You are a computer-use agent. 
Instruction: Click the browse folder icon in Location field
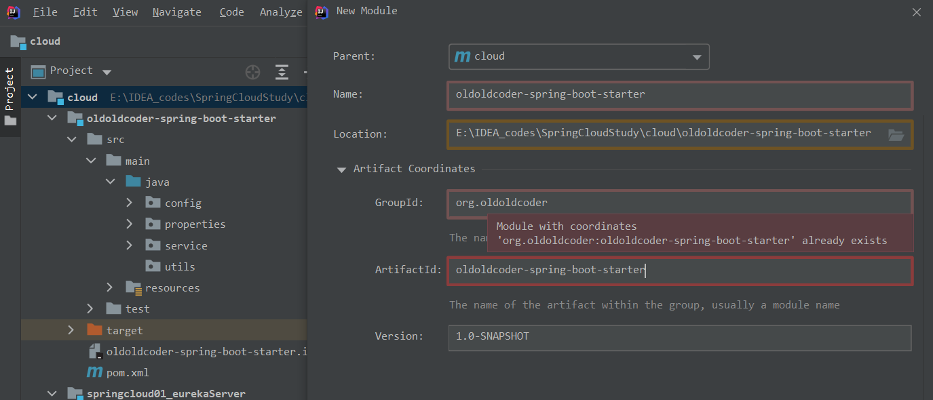coord(896,134)
